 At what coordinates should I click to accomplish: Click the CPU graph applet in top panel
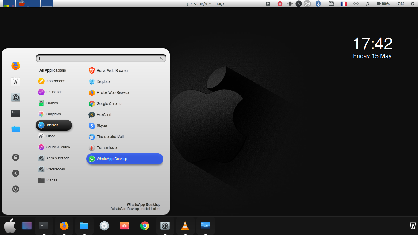pyautogui.click(x=9, y=4)
